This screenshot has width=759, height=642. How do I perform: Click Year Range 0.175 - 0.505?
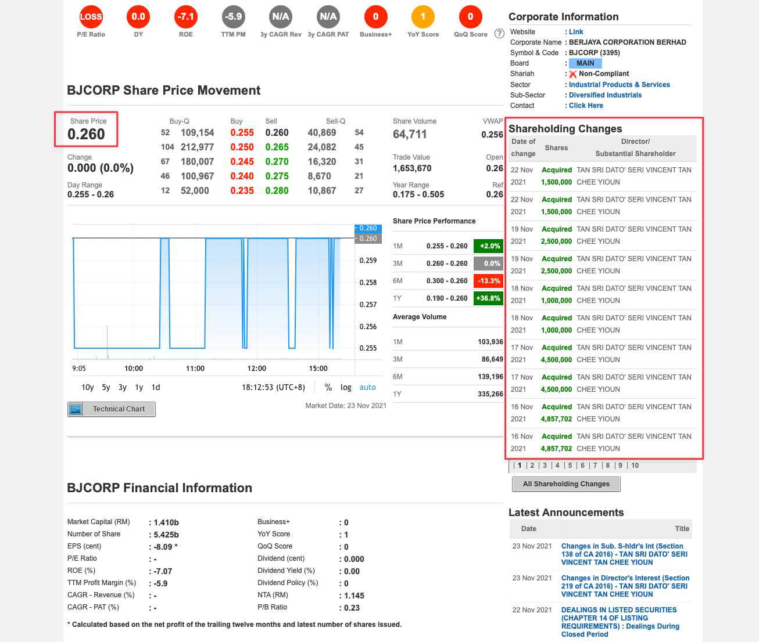tap(418, 194)
